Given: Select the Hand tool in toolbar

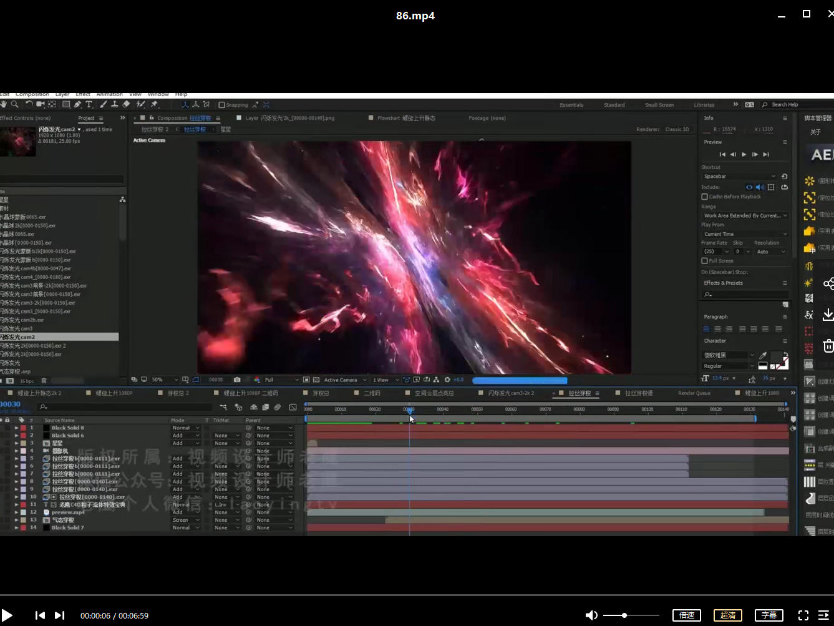Looking at the screenshot, I should [4, 104].
